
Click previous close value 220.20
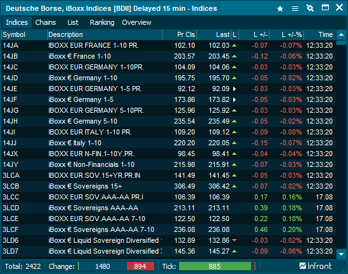click(184, 143)
